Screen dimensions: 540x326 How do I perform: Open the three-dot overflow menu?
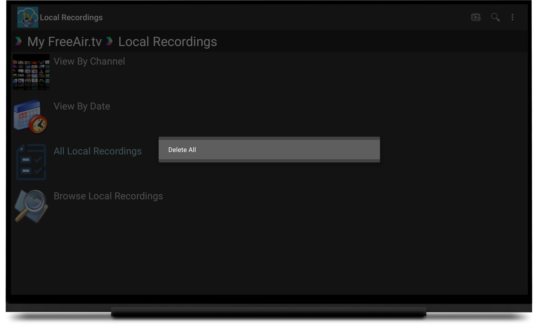coord(512,17)
